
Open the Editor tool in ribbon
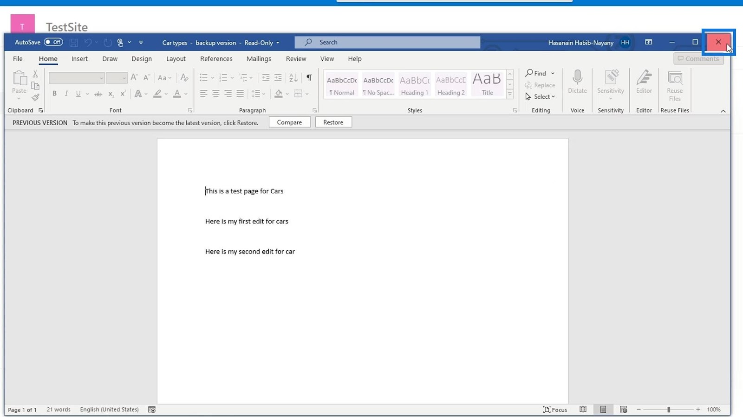point(644,82)
